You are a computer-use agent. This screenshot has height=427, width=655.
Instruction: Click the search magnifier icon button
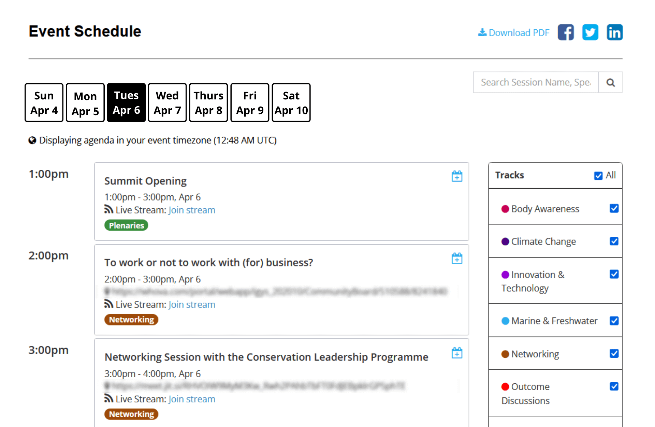coord(611,82)
